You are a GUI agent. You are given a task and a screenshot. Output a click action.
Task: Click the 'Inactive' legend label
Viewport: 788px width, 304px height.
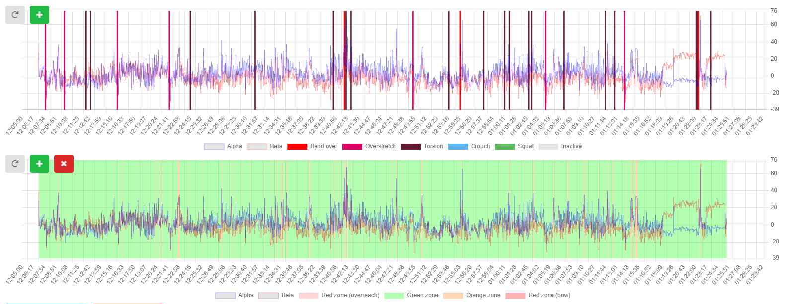tap(571, 146)
